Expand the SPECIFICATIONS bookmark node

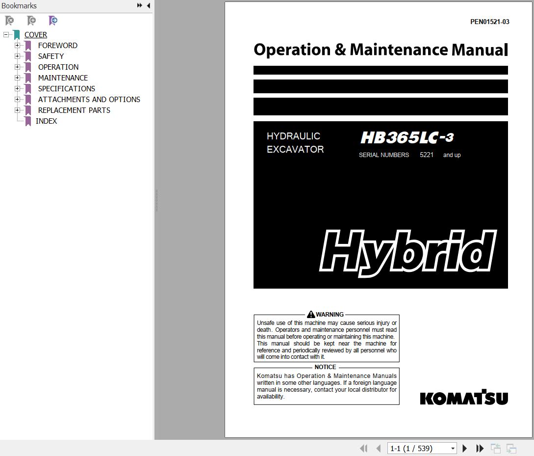coord(17,89)
